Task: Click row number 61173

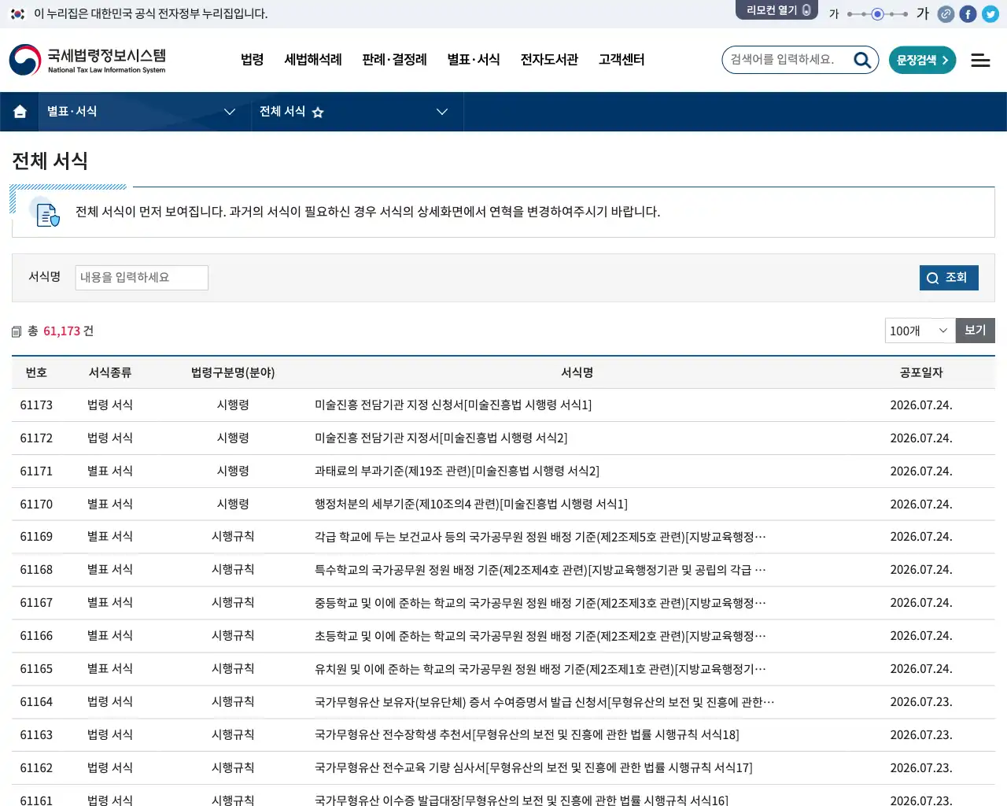Action: point(36,405)
